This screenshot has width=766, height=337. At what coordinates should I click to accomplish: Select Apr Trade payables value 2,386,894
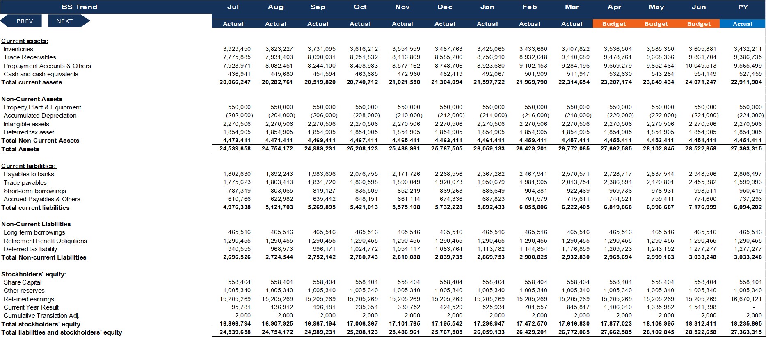[618, 182]
